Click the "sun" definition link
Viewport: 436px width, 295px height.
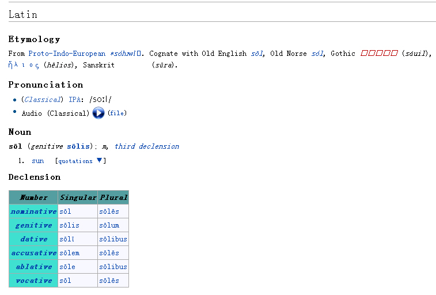coord(37,161)
